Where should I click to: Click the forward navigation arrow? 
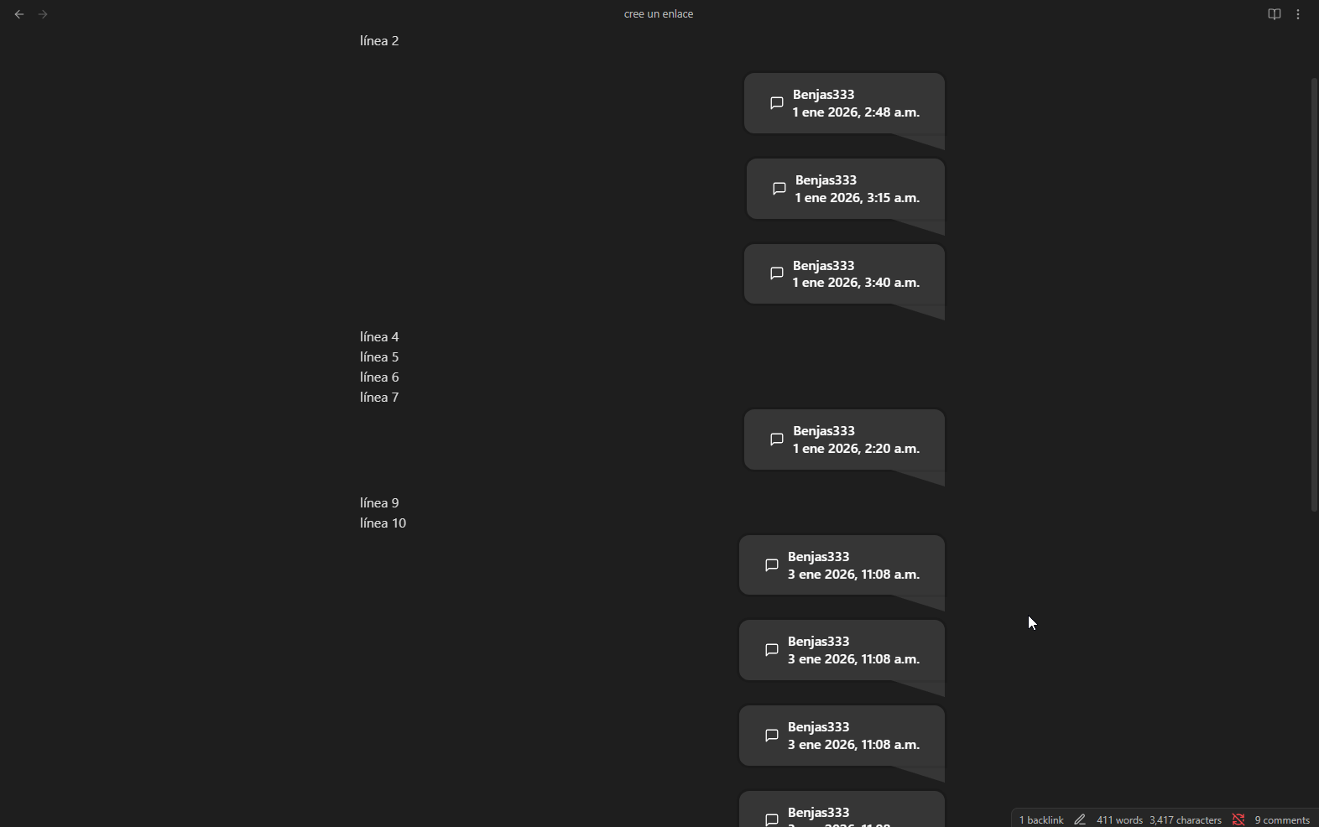pyautogui.click(x=42, y=13)
